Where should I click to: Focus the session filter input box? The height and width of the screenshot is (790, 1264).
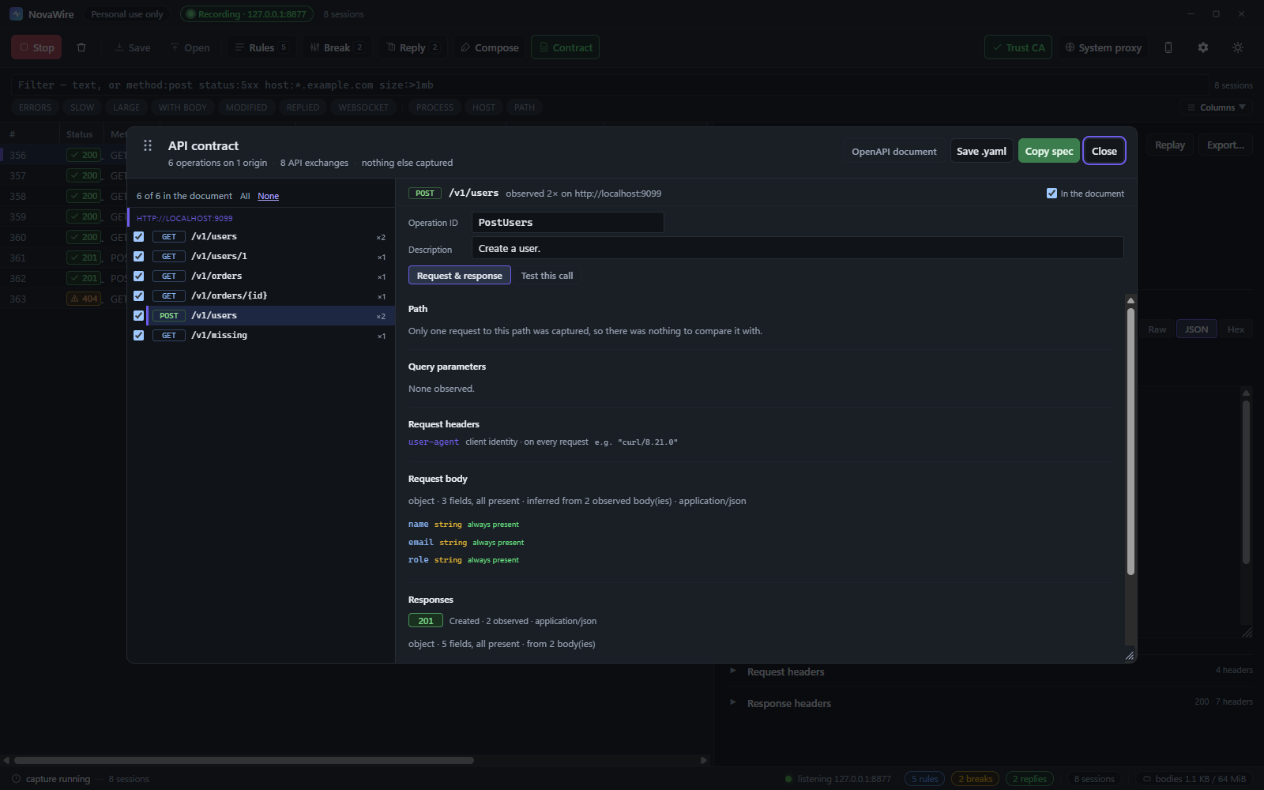click(608, 85)
